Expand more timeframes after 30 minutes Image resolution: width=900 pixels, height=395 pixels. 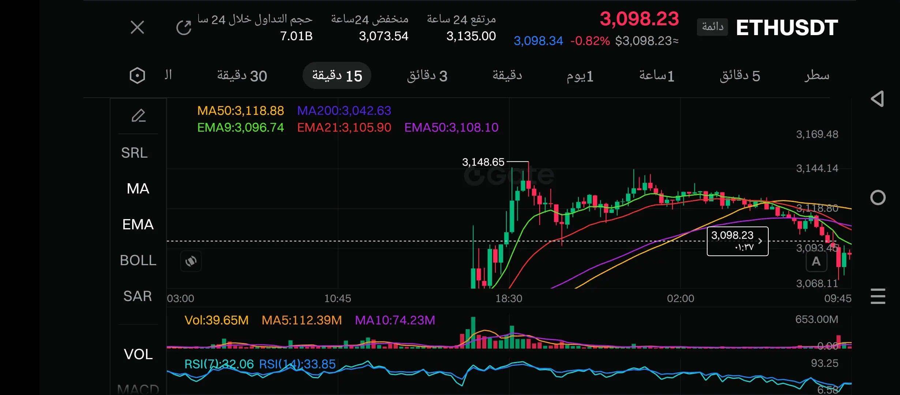pos(168,75)
